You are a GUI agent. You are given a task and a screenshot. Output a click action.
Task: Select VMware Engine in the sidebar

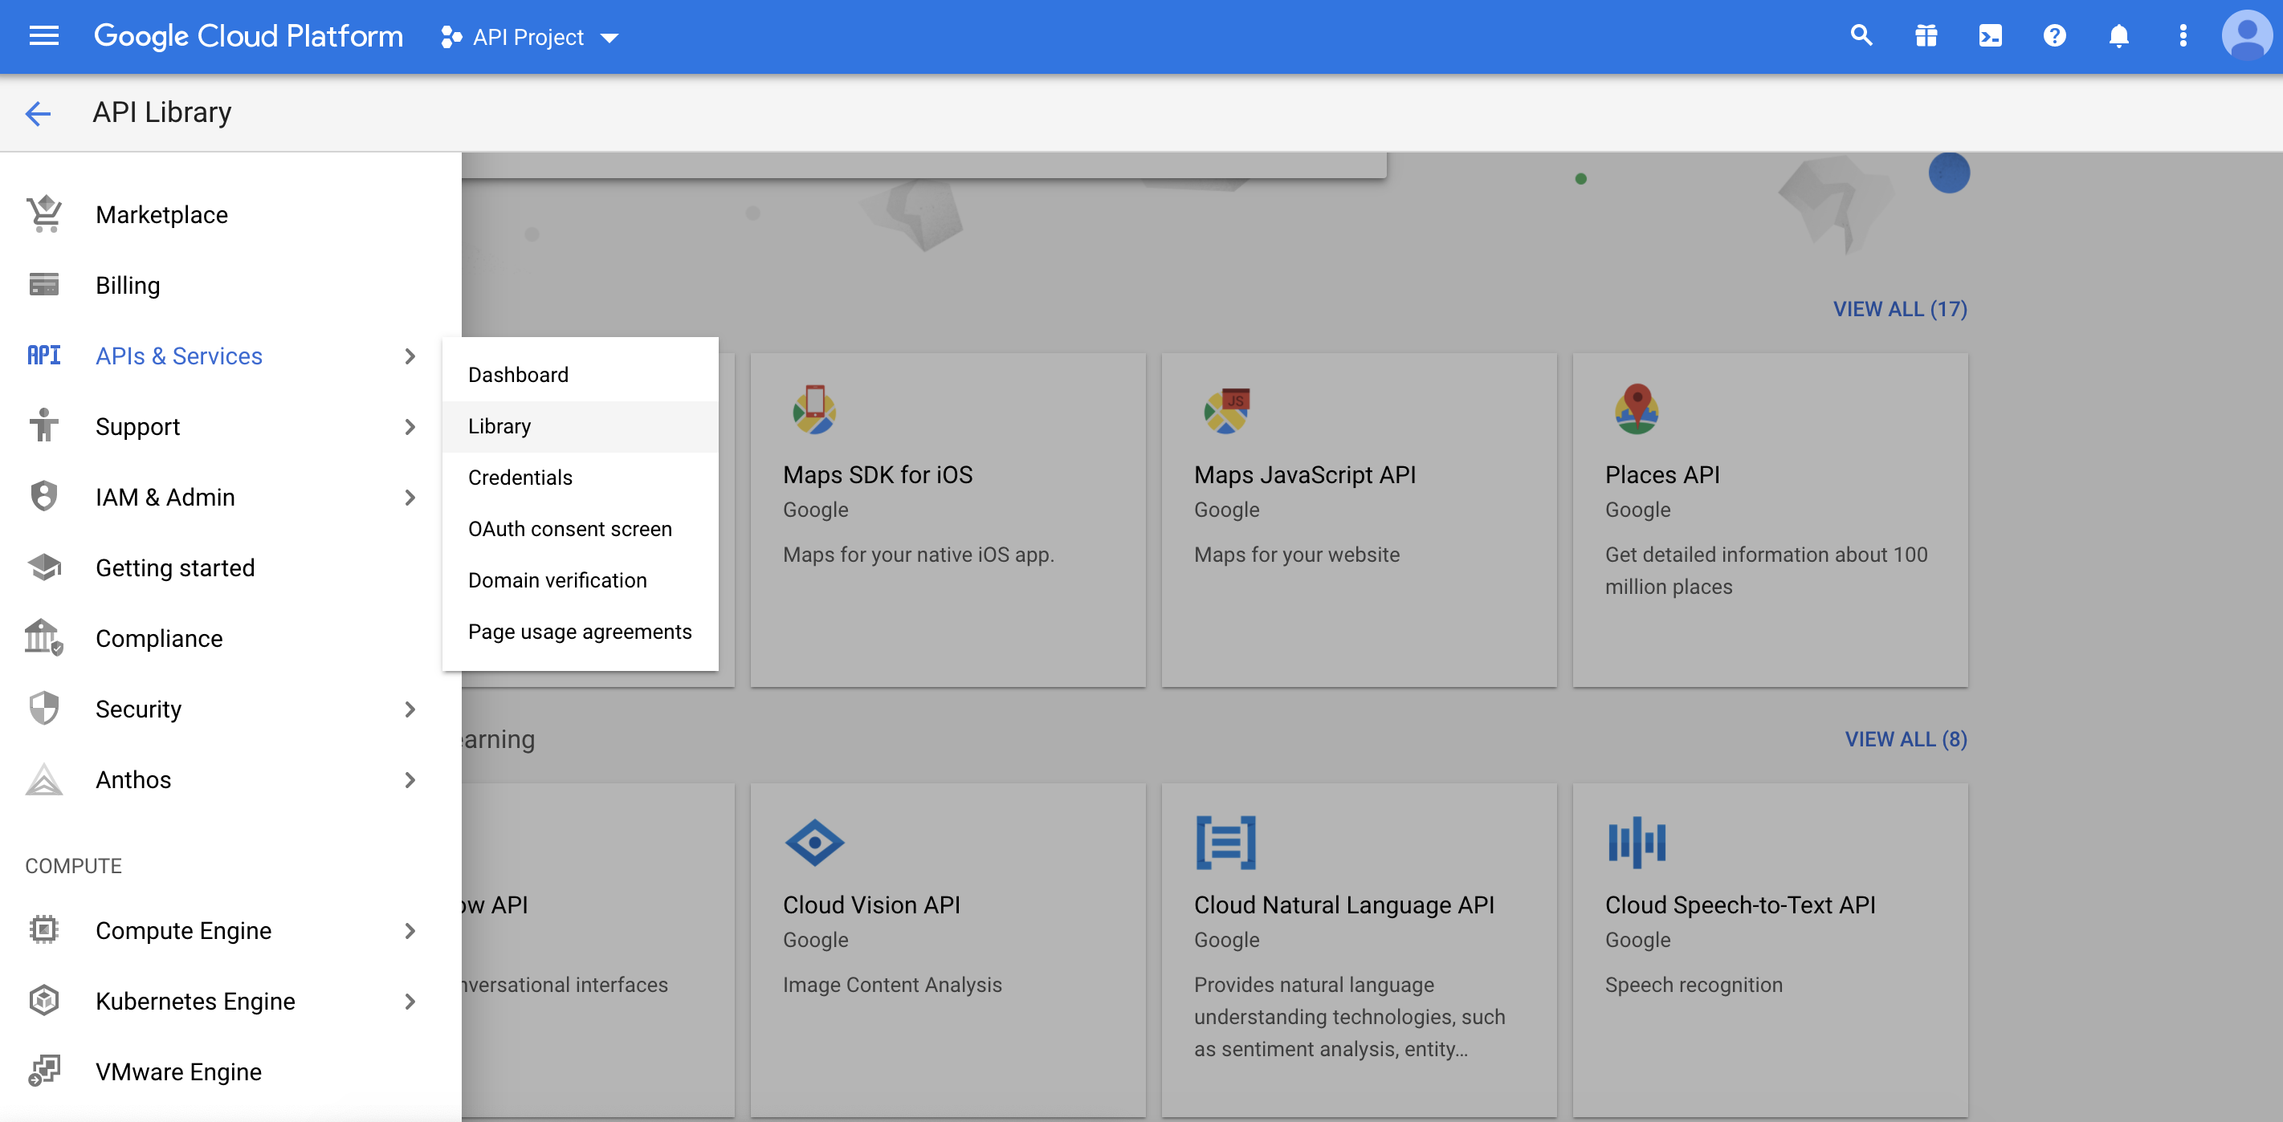(179, 1071)
